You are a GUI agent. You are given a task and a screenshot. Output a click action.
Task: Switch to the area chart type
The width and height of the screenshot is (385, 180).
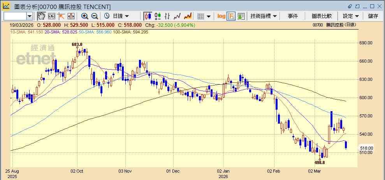(188, 16)
